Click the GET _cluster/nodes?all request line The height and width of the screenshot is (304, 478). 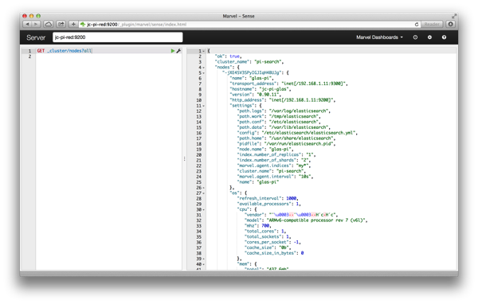65,51
